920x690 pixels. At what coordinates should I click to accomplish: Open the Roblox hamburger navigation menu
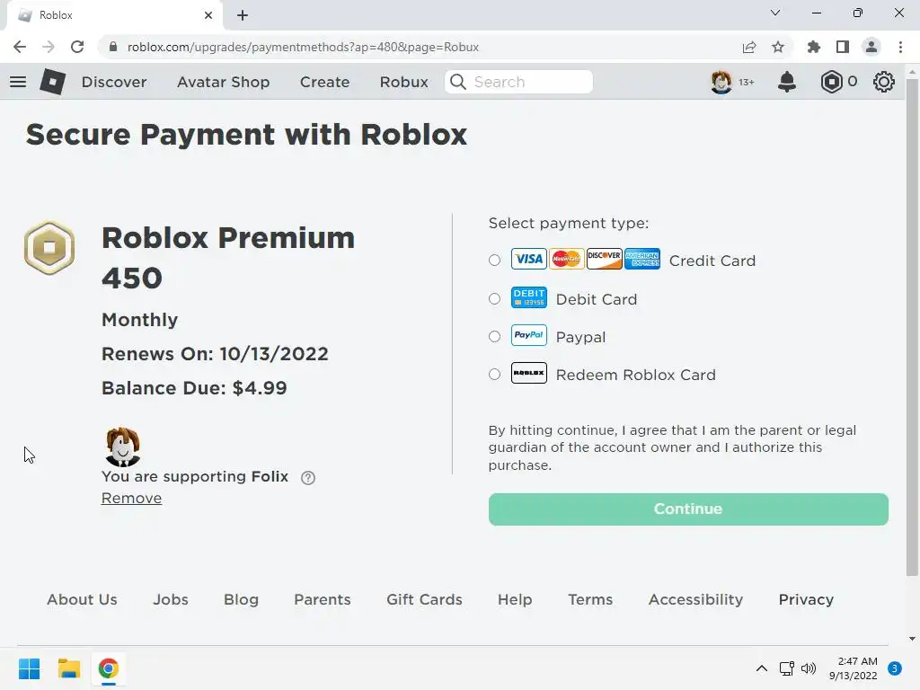coord(18,82)
